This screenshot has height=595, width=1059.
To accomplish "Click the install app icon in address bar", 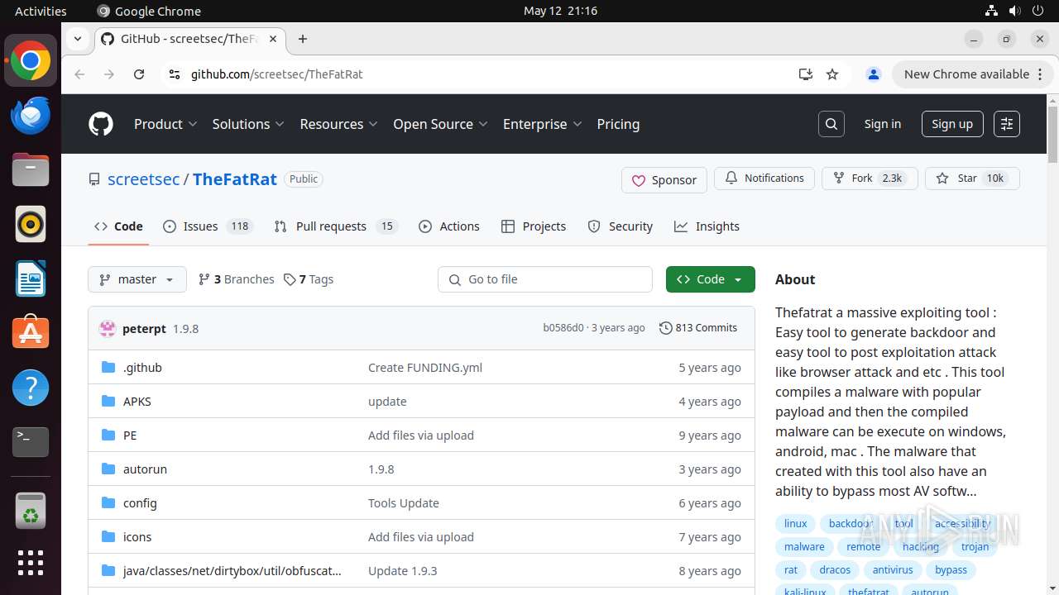I will point(805,74).
